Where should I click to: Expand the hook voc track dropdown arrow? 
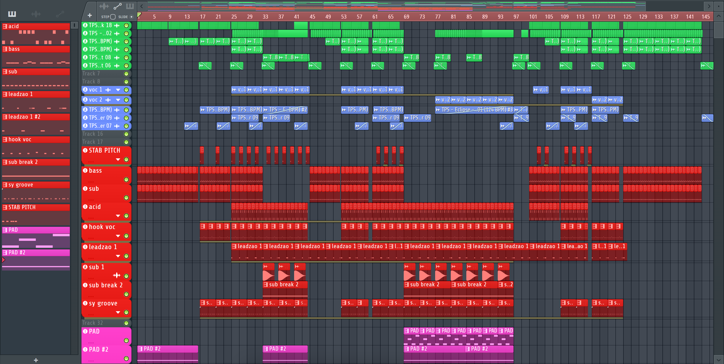tap(118, 236)
